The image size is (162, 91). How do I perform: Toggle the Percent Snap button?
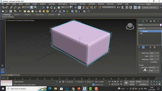[92, 7]
